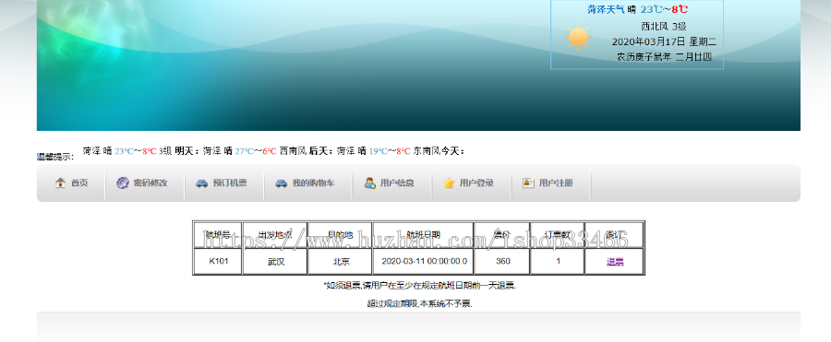831x342 pixels.
Task: Click the car icon beside 我的购物车
Action: [281, 183]
